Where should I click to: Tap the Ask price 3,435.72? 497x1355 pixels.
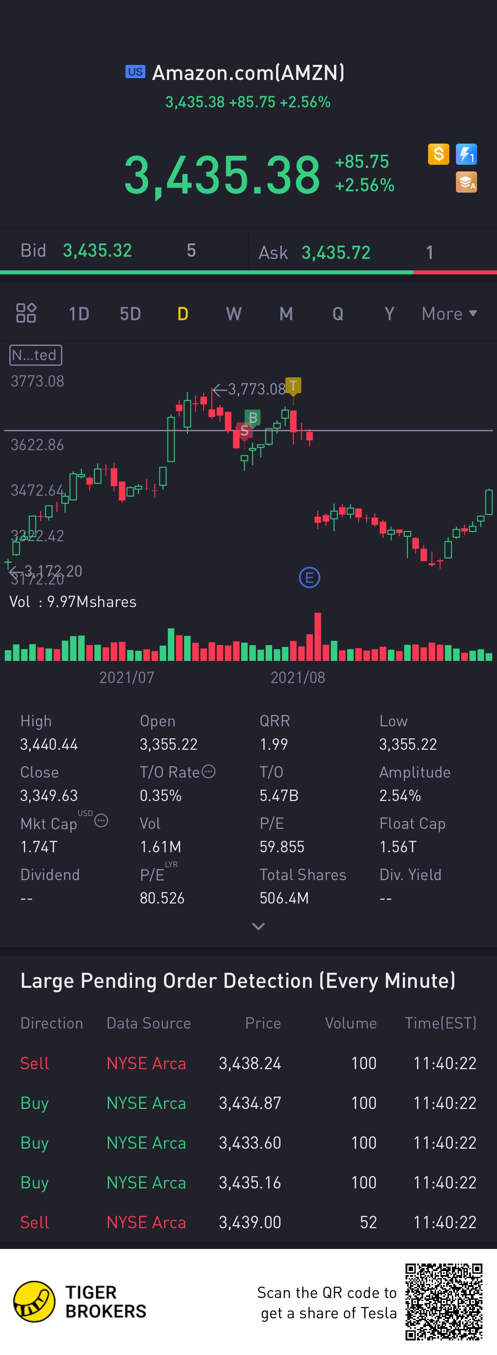coord(336,252)
